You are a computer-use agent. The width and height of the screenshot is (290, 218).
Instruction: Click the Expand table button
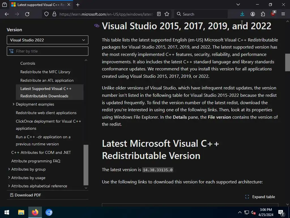tap(260, 197)
